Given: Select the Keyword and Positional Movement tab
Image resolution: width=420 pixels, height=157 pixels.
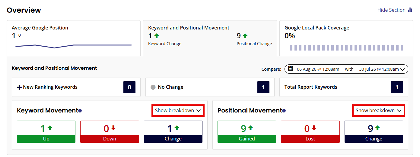Looking at the screenshot, I should click(x=210, y=38).
